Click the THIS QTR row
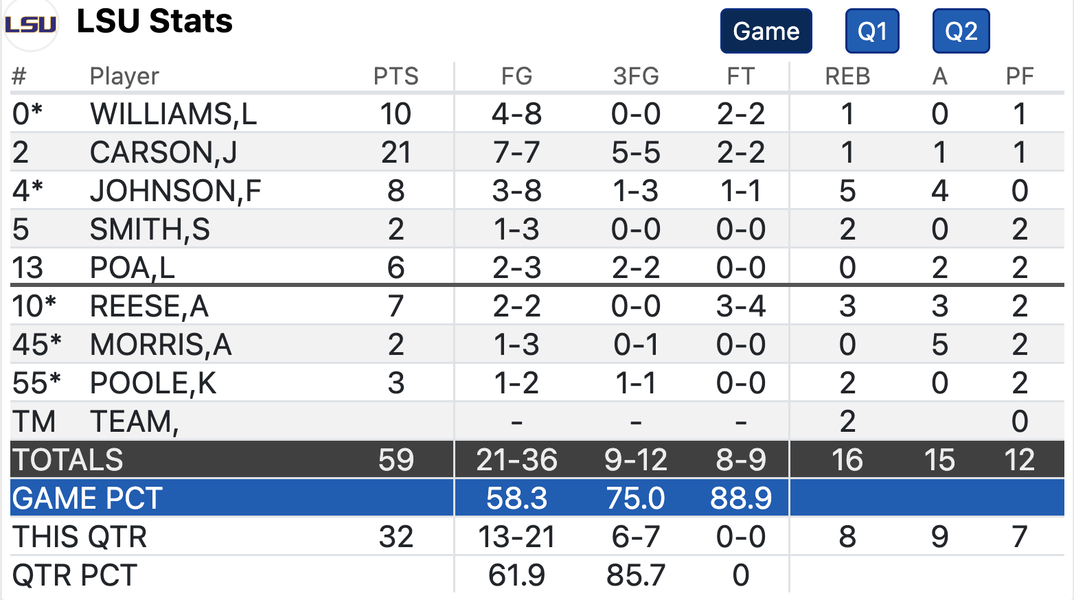Viewport: 1074px width, 600px height. click(x=80, y=537)
